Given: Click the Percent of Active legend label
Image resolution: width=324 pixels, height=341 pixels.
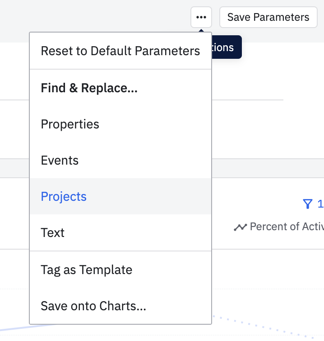Looking at the screenshot, I should (287, 227).
